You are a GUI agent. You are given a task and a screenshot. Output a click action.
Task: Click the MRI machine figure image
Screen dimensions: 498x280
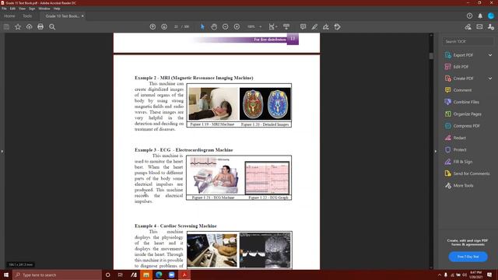[213, 103]
